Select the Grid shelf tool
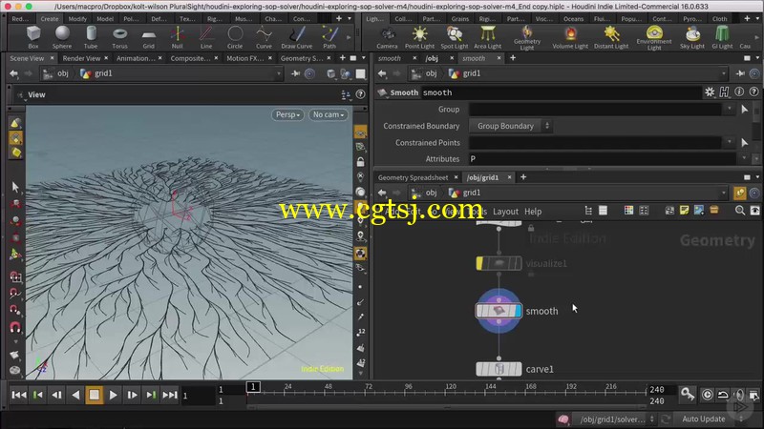This screenshot has width=764, height=429. [149, 37]
